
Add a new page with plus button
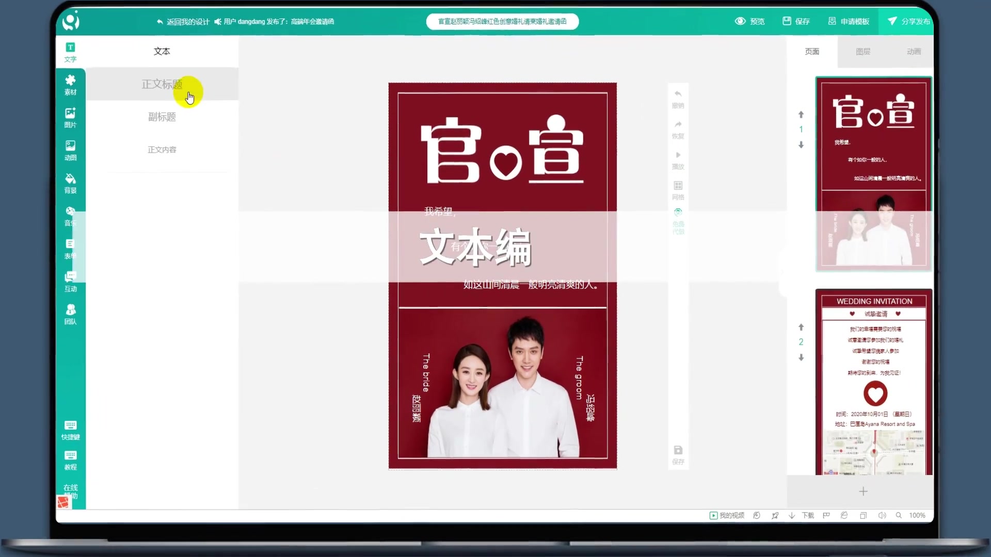click(x=863, y=492)
